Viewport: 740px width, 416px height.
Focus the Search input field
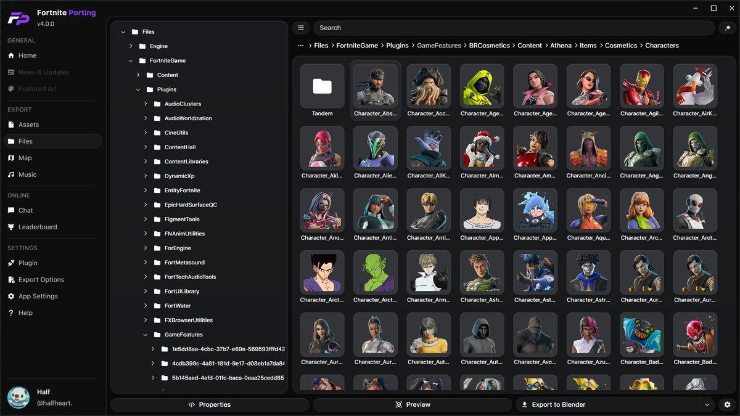pyautogui.click(x=514, y=28)
